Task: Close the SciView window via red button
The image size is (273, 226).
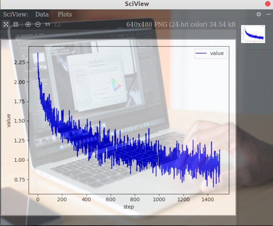Action: click(x=268, y=4)
